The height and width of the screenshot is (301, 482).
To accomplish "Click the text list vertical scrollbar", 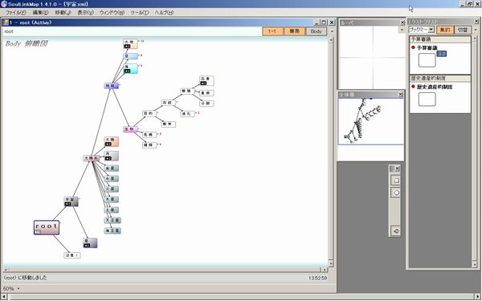I will 476,152.
